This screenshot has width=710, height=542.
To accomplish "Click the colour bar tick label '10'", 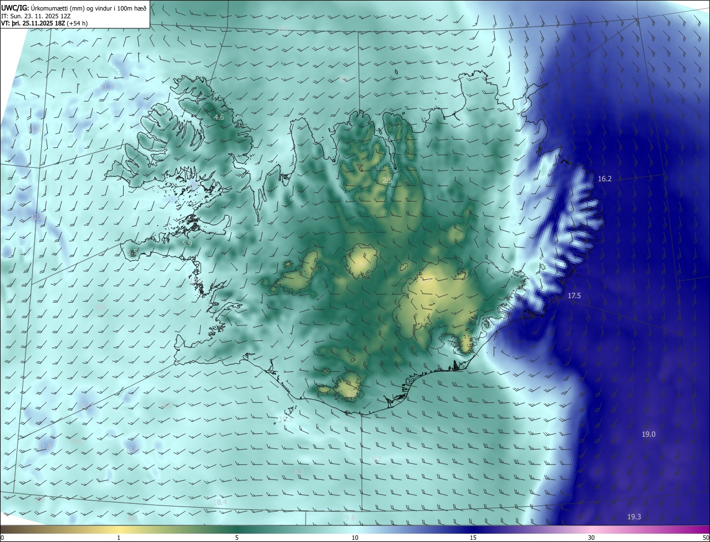I will pyautogui.click(x=355, y=538).
